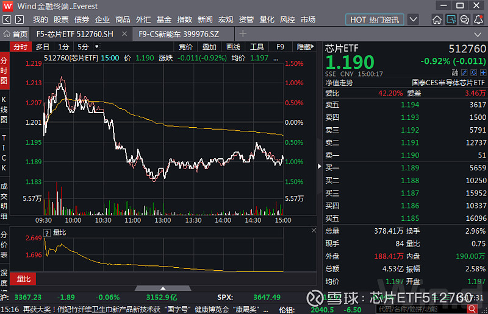Open the 指数 menu
Viewport: 488px width, 314px height.
click(x=185, y=19)
